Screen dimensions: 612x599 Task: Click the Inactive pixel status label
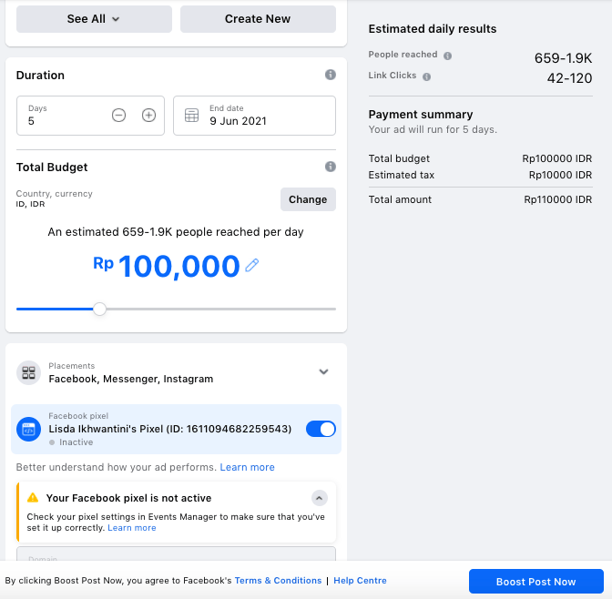coord(76,442)
